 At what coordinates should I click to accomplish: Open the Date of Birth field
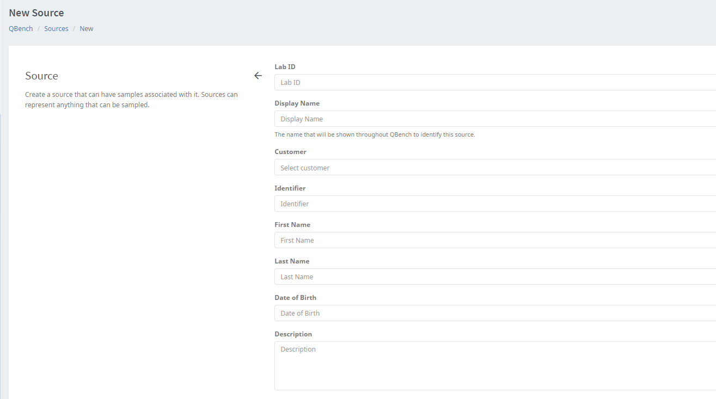(494, 313)
